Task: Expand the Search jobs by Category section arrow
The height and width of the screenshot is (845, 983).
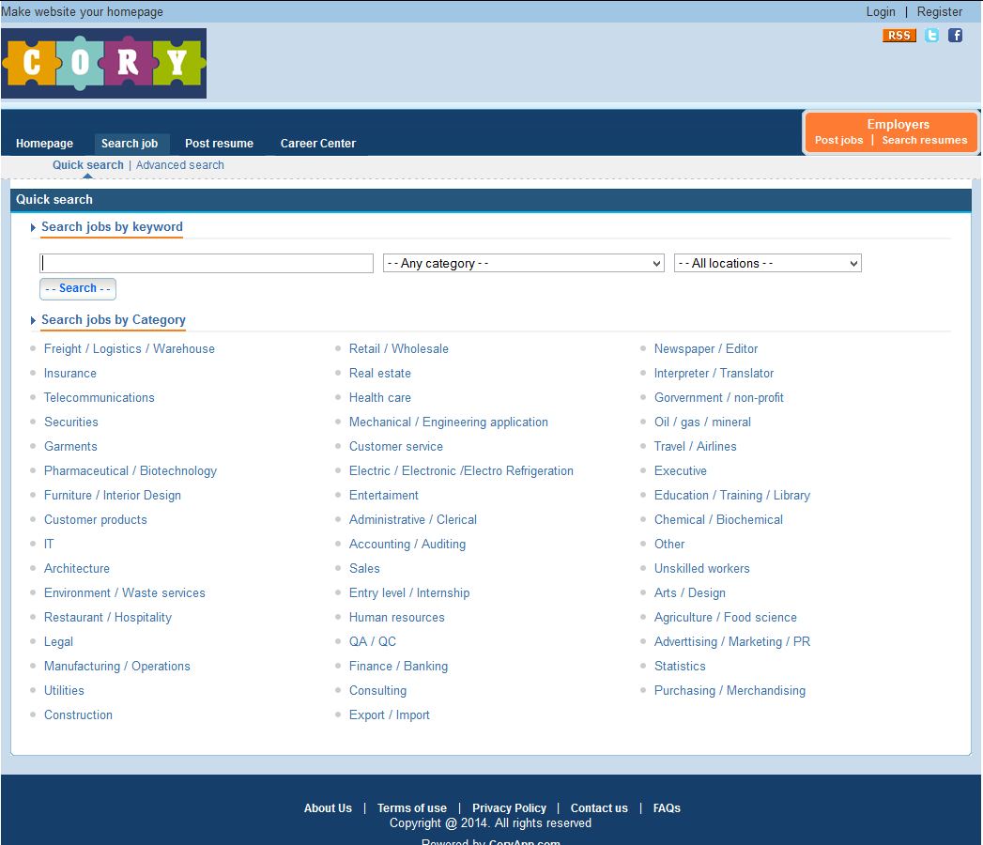Action: (x=33, y=320)
